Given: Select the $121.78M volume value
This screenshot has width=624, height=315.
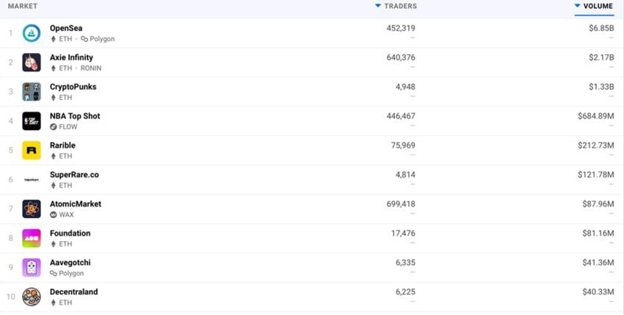Looking at the screenshot, I should pyautogui.click(x=596, y=175).
